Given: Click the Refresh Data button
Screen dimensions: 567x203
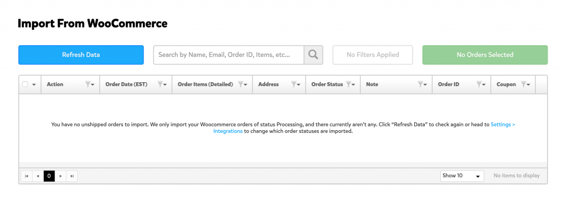Looking at the screenshot, I should pos(81,55).
